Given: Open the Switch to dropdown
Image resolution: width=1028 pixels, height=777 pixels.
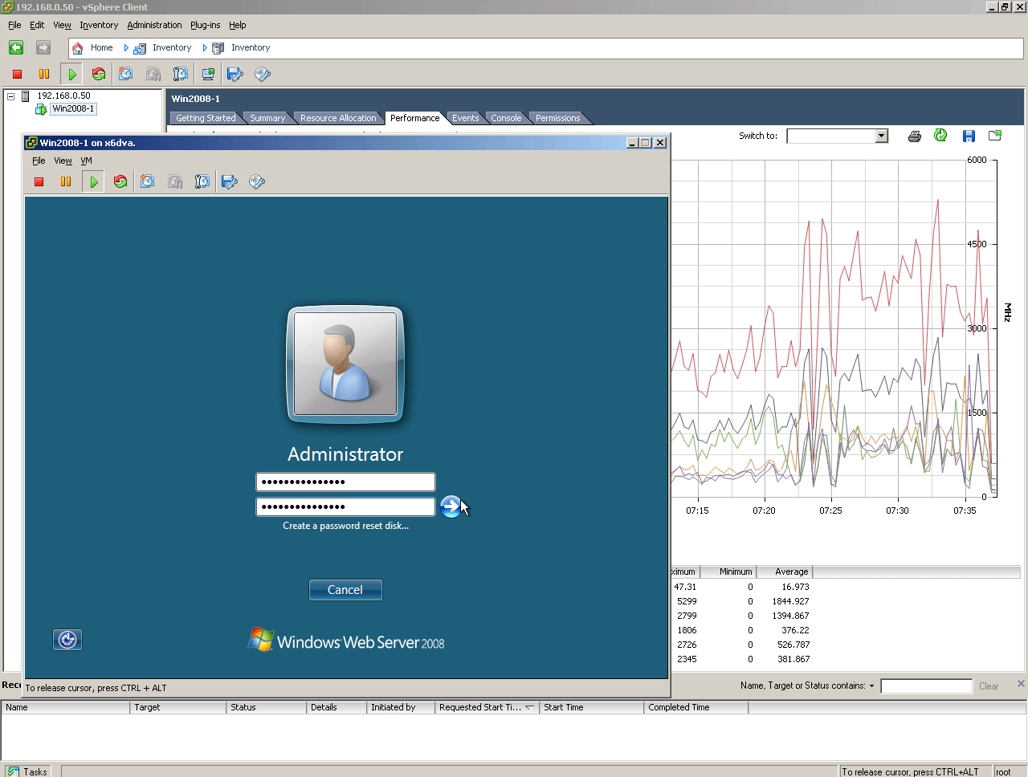Looking at the screenshot, I should point(881,136).
